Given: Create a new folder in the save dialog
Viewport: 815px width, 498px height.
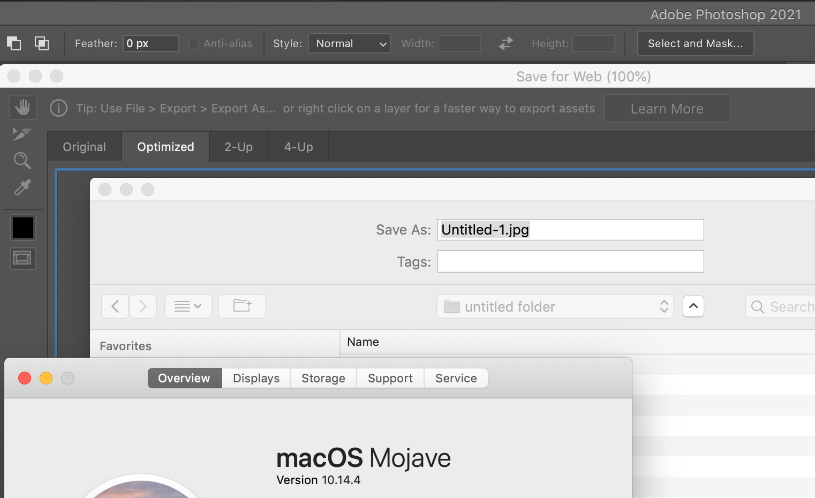Looking at the screenshot, I should click(x=242, y=306).
